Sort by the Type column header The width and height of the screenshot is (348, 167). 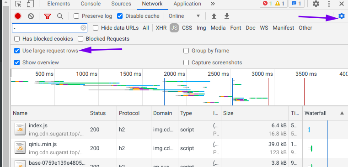194,113
